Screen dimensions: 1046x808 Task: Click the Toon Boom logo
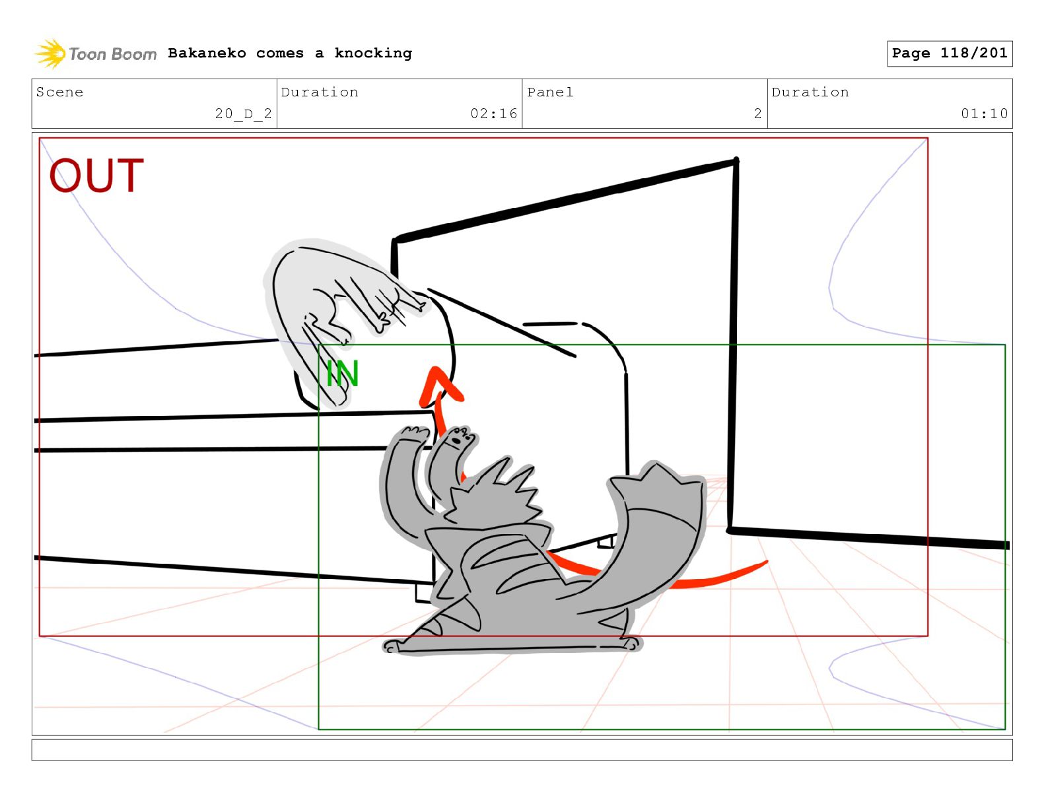point(96,53)
